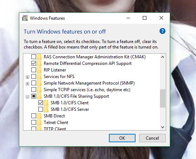Click folder icon next to Services for NFS
The width and height of the screenshot is (196, 159).
pos(39,77)
